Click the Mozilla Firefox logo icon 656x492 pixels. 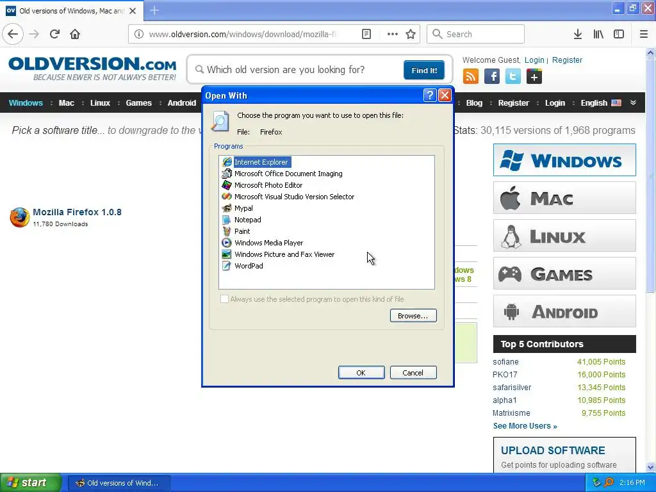pyautogui.click(x=20, y=217)
